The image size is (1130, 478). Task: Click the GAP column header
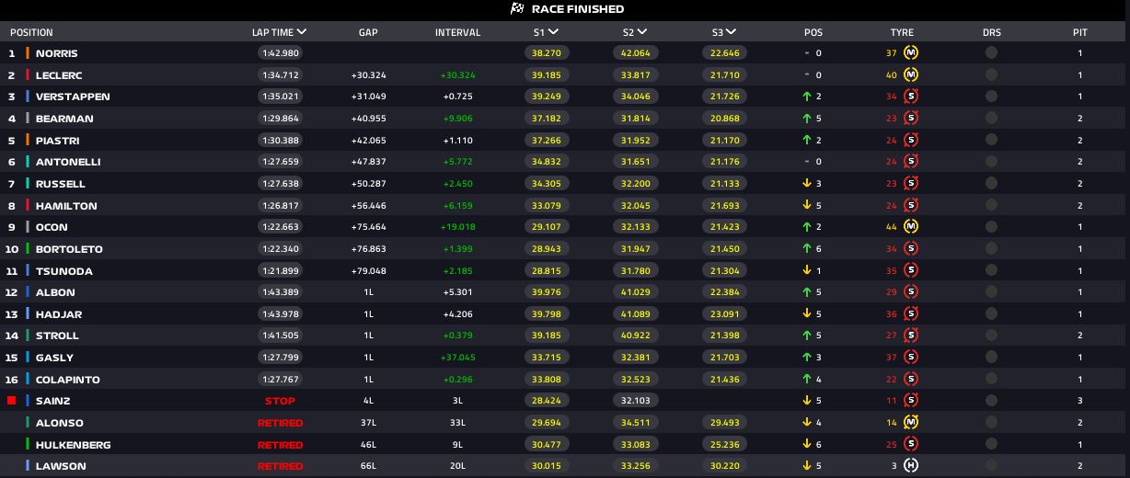pos(368,32)
